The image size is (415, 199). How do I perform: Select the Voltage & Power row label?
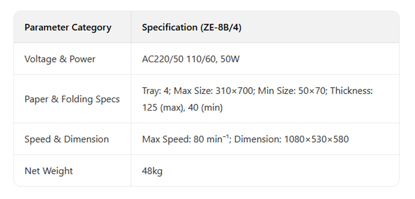pyautogui.click(x=60, y=59)
